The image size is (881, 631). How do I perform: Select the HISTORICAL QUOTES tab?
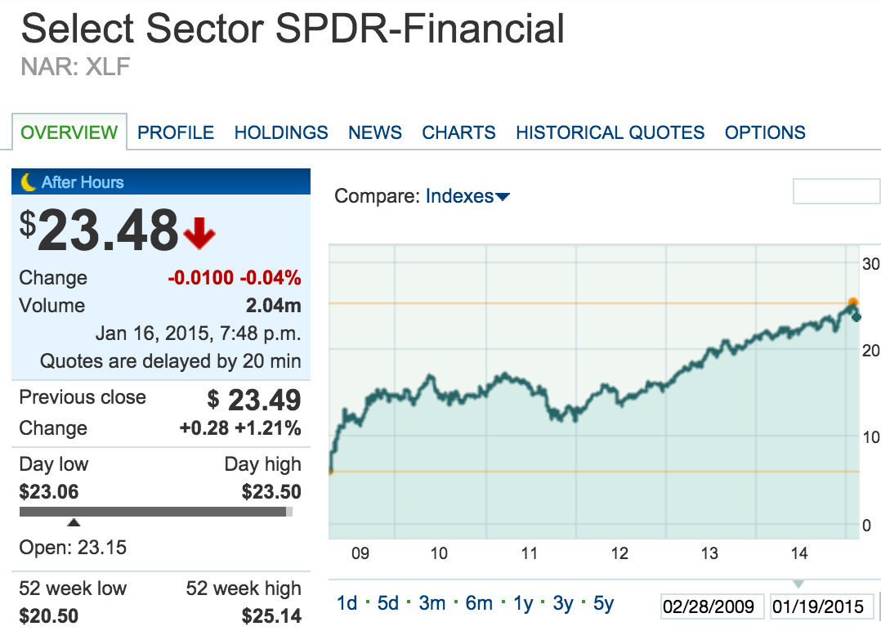click(609, 132)
